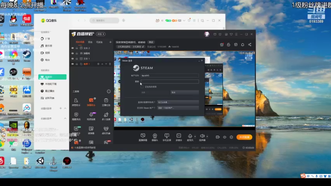This screenshot has width=331, height=186.
Task: Click the share icon above the preview
Action: [x=250, y=45]
